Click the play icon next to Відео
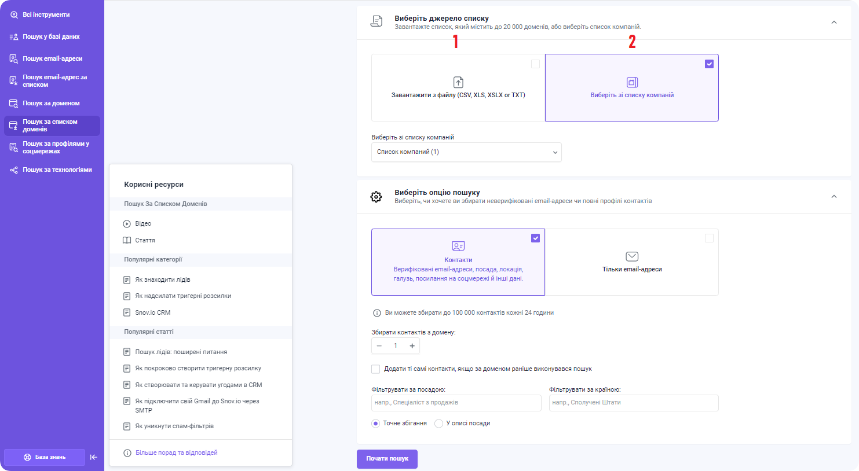Viewport: 859px width, 471px height. [127, 223]
